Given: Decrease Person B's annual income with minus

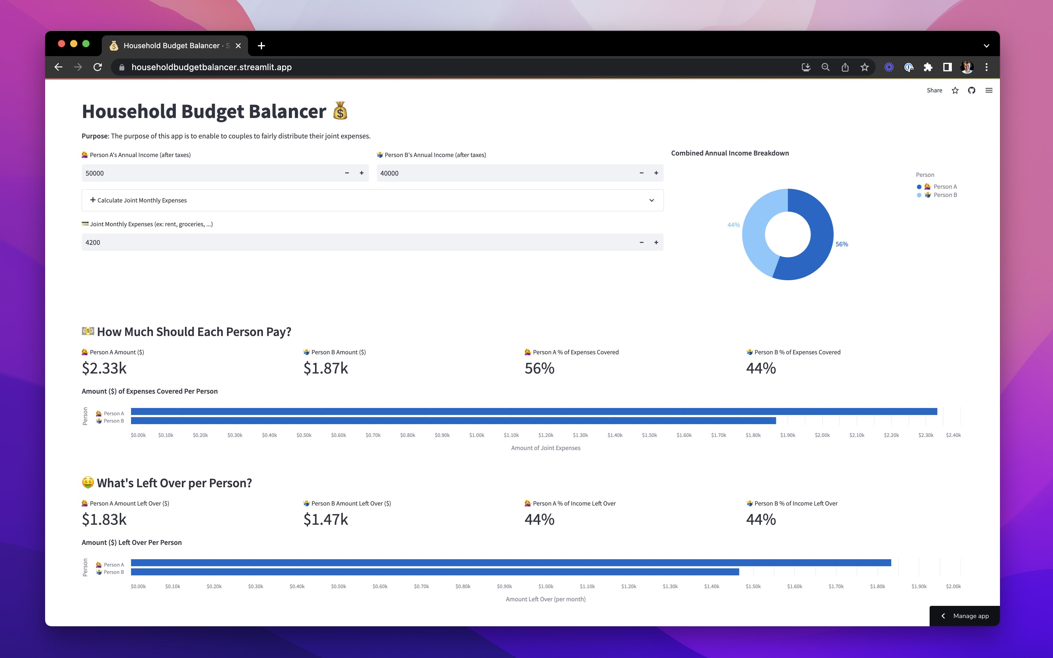Looking at the screenshot, I should pos(641,173).
